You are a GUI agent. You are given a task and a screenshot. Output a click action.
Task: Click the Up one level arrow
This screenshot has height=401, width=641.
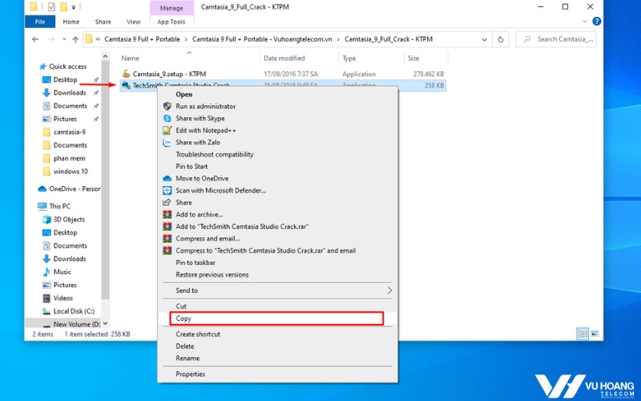75,39
